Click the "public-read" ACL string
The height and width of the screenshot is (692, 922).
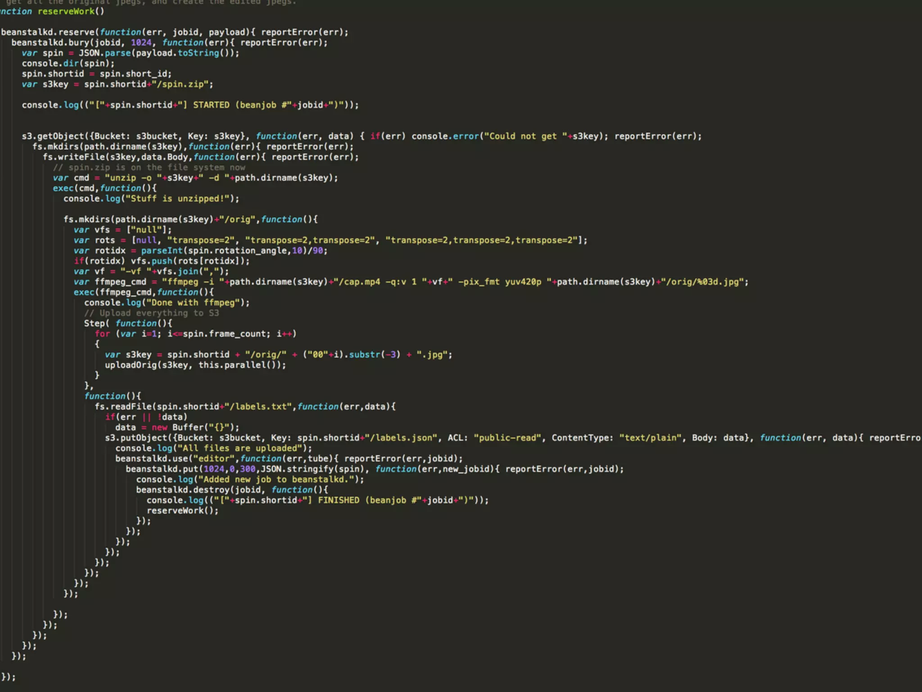tap(507, 438)
